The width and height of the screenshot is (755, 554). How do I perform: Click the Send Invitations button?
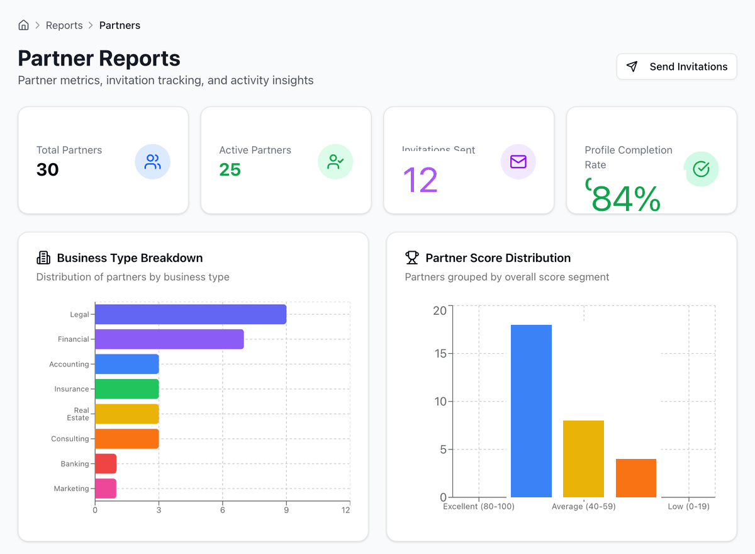pos(676,66)
